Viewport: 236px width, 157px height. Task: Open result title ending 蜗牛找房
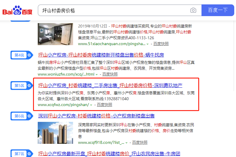tap(101, 55)
